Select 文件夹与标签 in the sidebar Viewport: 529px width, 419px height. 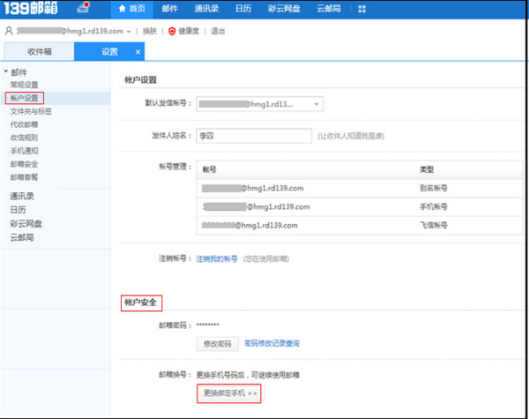pos(31,111)
